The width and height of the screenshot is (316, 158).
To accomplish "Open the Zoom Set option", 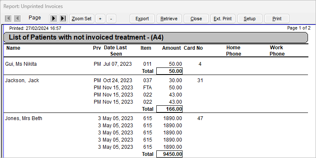I will [x=82, y=19].
